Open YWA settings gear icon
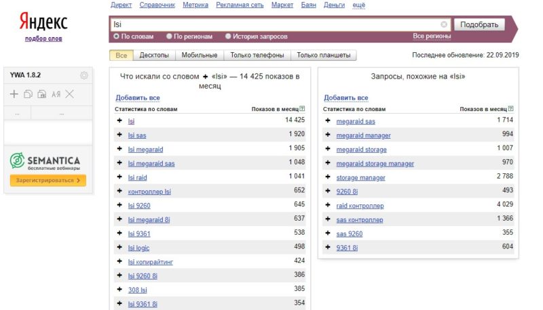 [83, 75]
